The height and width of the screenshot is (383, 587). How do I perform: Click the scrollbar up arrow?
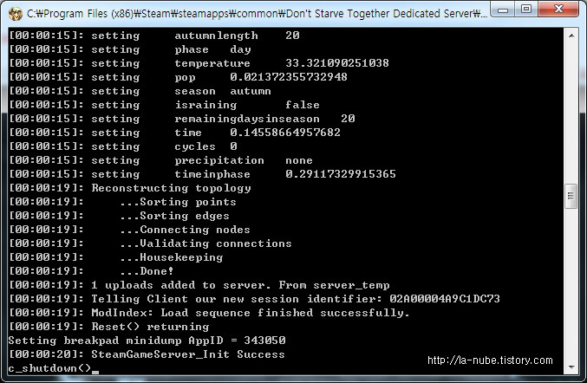tap(571, 36)
